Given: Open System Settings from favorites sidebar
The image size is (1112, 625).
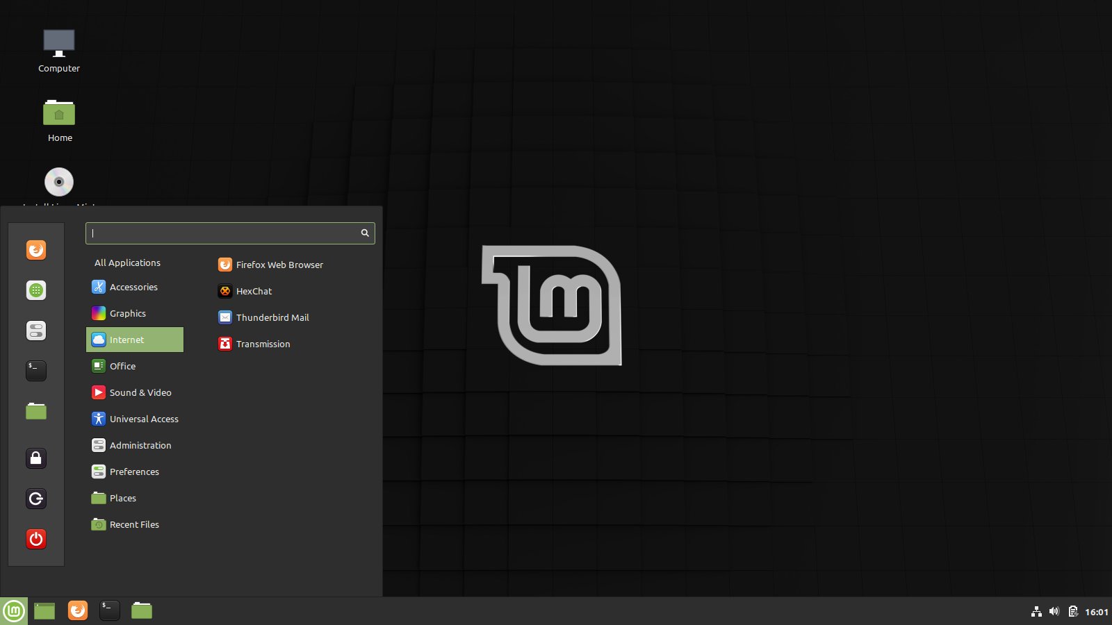Looking at the screenshot, I should click(36, 331).
